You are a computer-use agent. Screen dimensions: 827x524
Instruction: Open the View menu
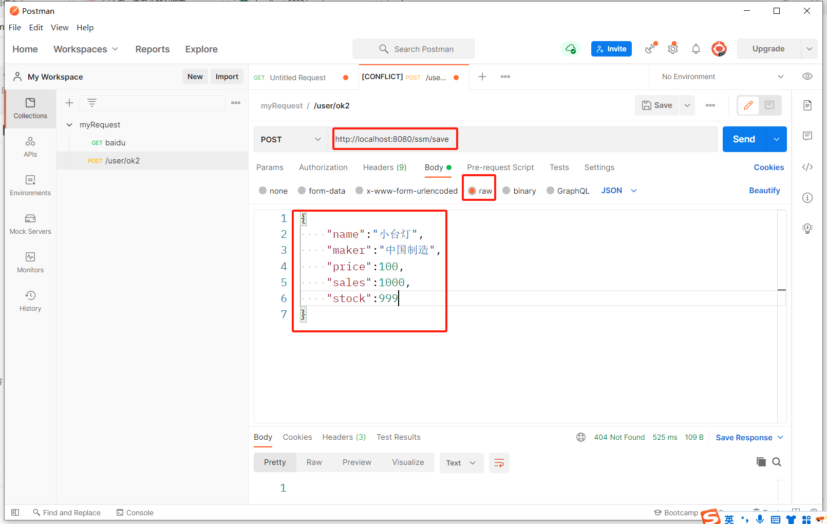coord(60,28)
